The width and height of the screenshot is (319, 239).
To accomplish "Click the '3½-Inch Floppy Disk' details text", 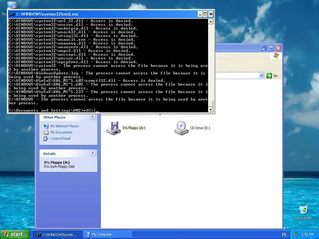I will (x=59, y=166).
